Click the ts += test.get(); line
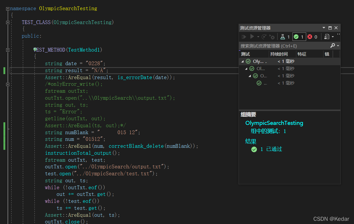354x224 pixels. click(x=81, y=208)
